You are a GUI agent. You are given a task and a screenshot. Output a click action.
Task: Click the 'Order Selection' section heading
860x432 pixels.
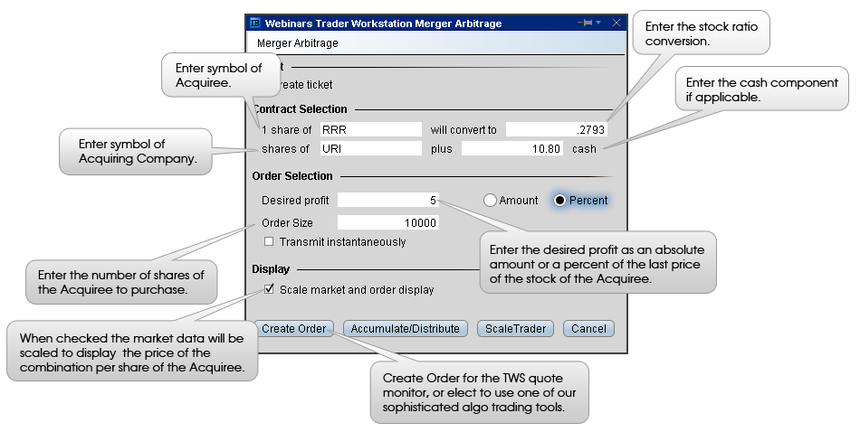click(292, 175)
